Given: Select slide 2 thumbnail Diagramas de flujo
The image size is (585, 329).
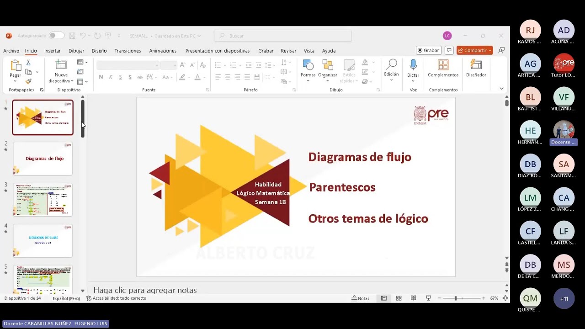Looking at the screenshot, I should pos(43,159).
